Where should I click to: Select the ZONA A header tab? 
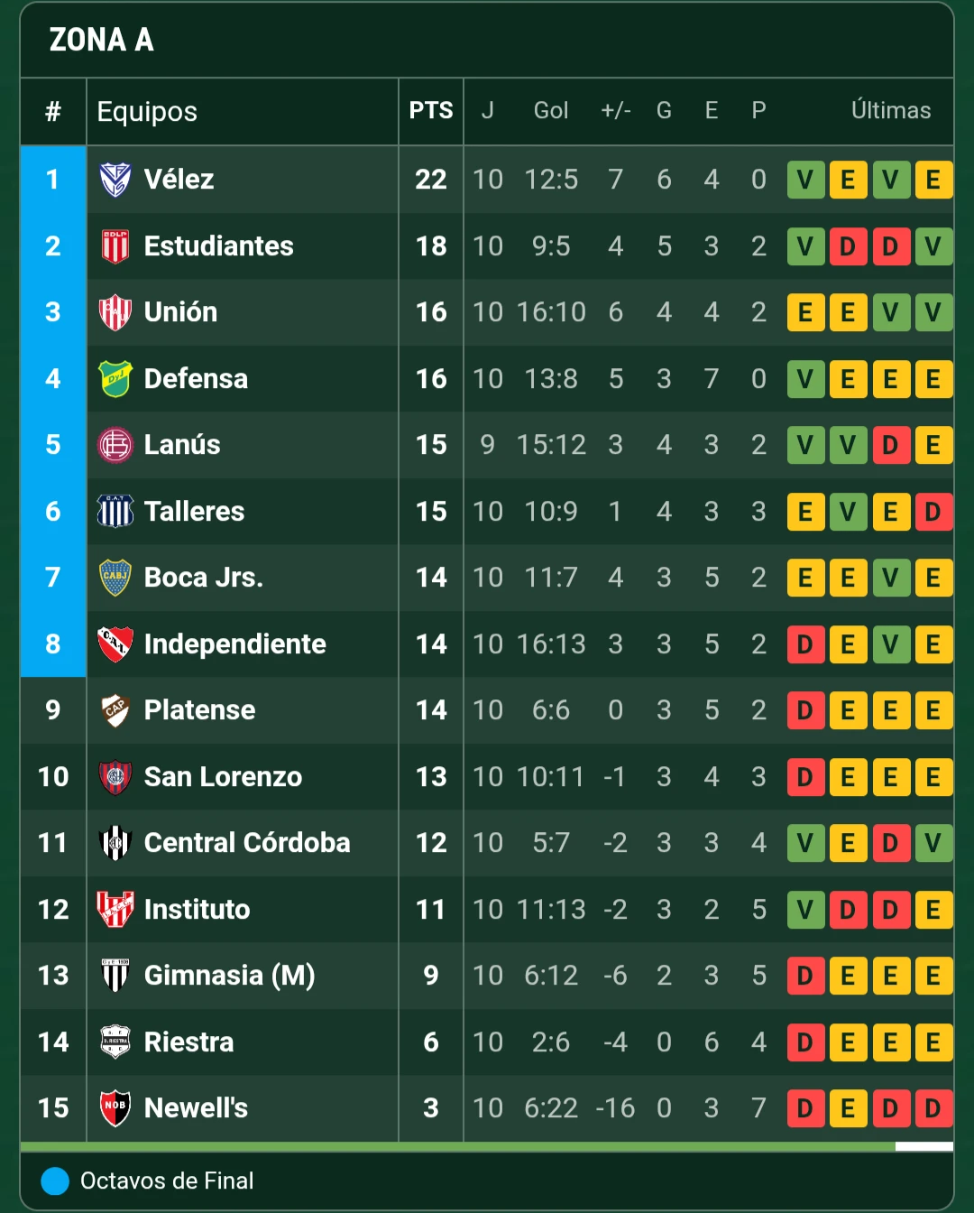[x=101, y=40]
